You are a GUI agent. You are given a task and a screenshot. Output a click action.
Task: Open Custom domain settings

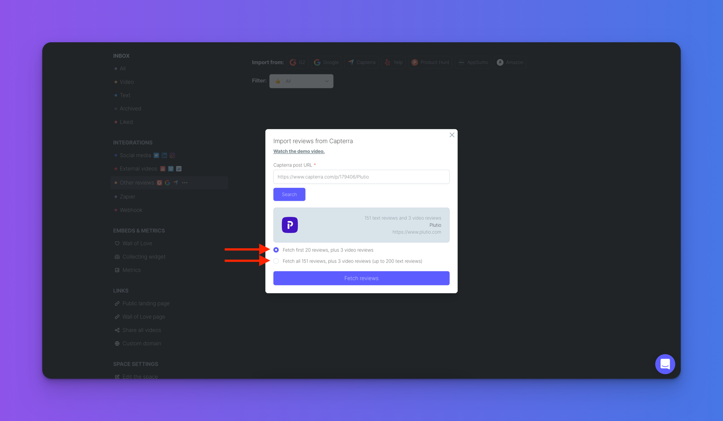(x=142, y=344)
